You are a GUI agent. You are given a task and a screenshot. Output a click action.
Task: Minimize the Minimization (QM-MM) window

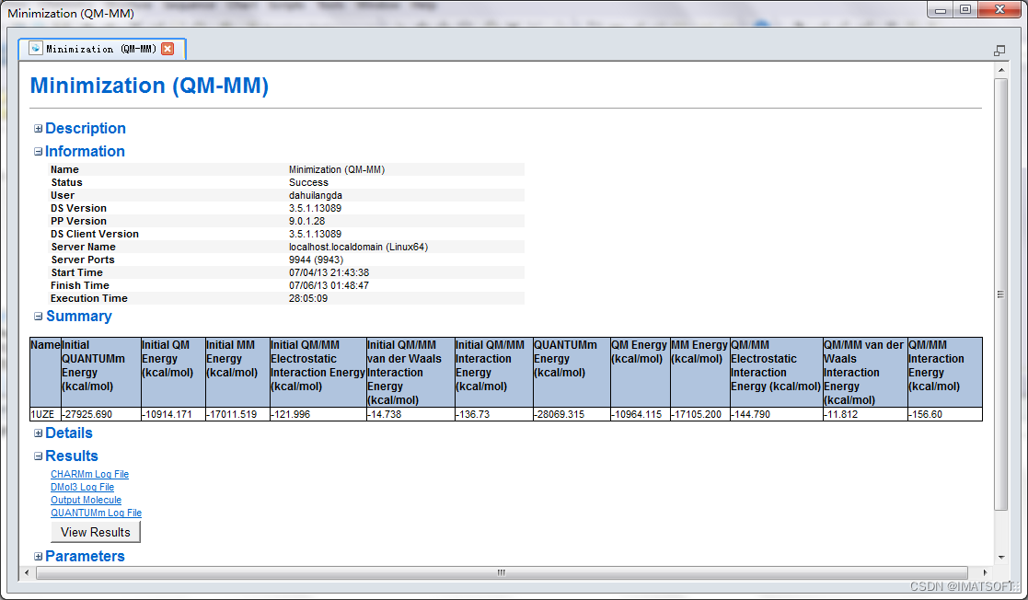[941, 10]
